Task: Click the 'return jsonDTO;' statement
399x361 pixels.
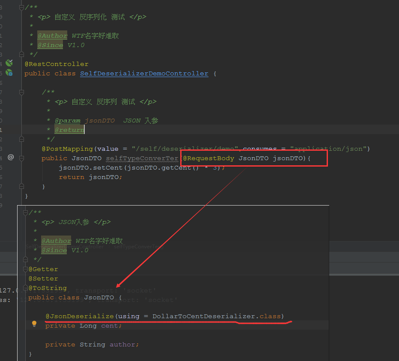Action: (90, 177)
